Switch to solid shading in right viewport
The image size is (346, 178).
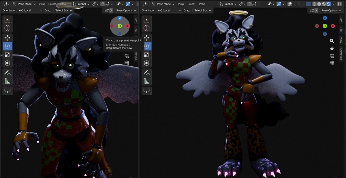pos(319,4)
